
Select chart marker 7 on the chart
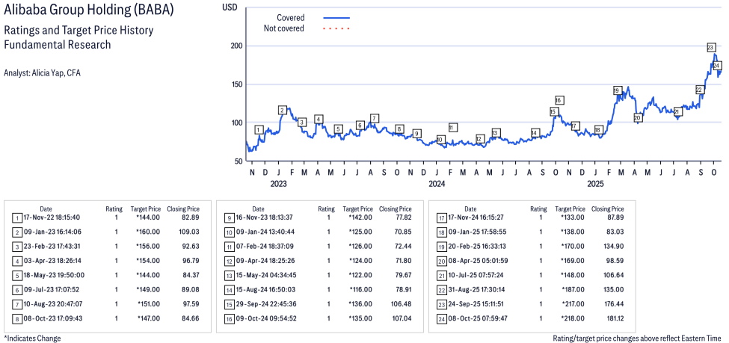point(374,118)
